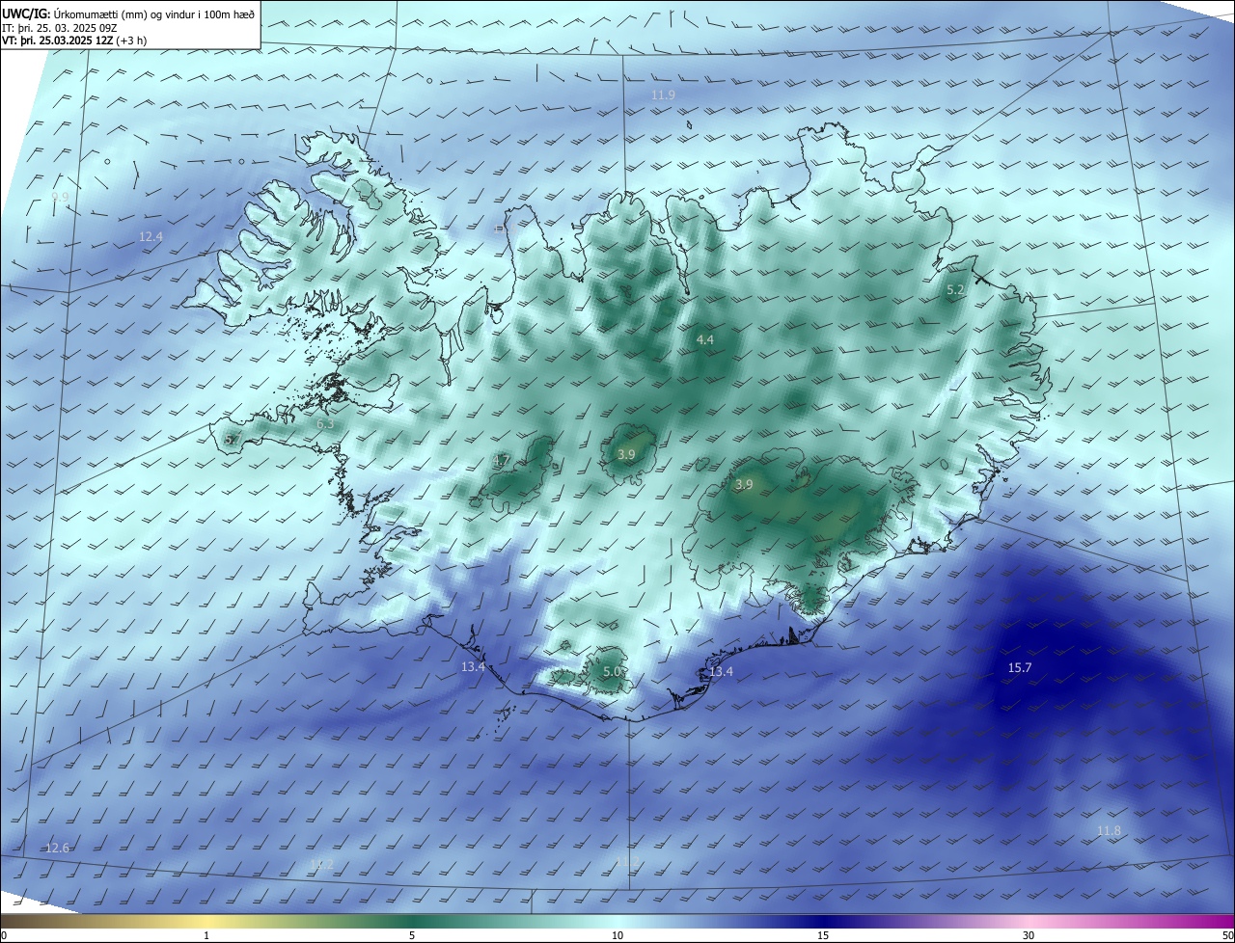This screenshot has width=1235, height=943.
Task: Click the 6.3 value on the Snæfellsnes peninsula
Action: pos(325,423)
